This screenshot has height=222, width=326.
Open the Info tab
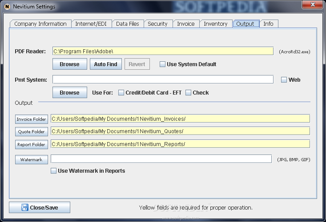(269, 24)
